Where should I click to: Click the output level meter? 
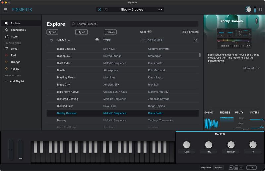pos(255,10)
